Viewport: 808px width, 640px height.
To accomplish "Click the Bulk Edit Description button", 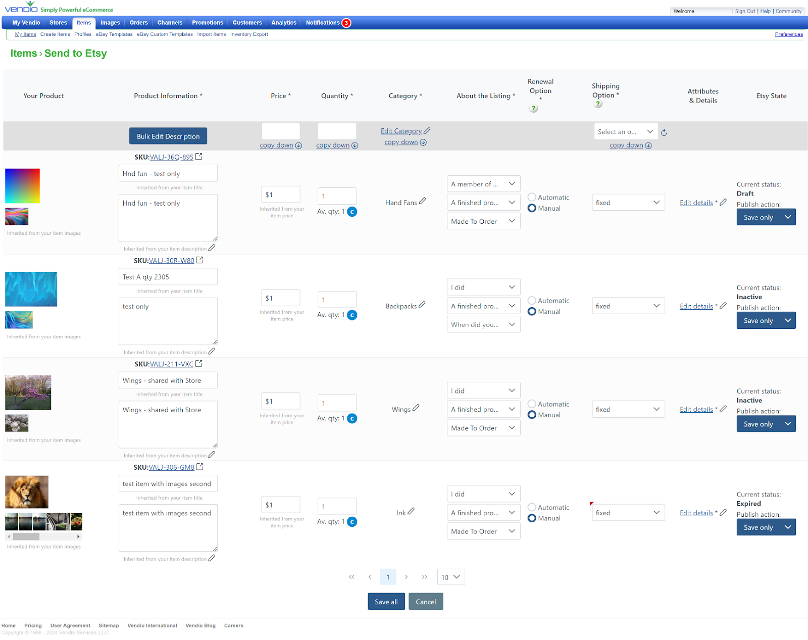I will pyautogui.click(x=168, y=136).
